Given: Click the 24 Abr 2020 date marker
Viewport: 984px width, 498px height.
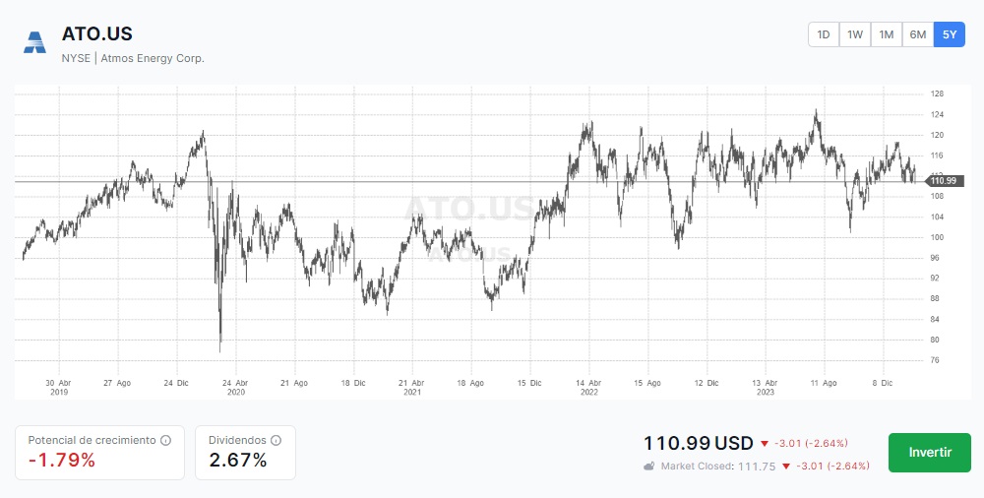Looking at the screenshot, I should tap(235, 386).
